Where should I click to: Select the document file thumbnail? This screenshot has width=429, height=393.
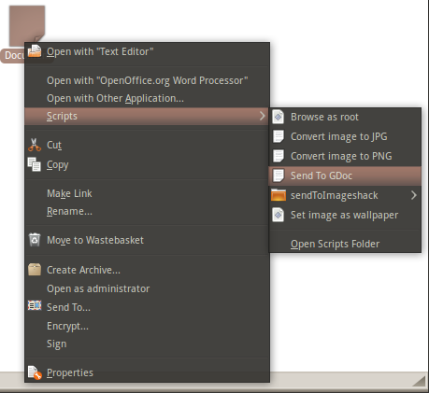pos(27,25)
